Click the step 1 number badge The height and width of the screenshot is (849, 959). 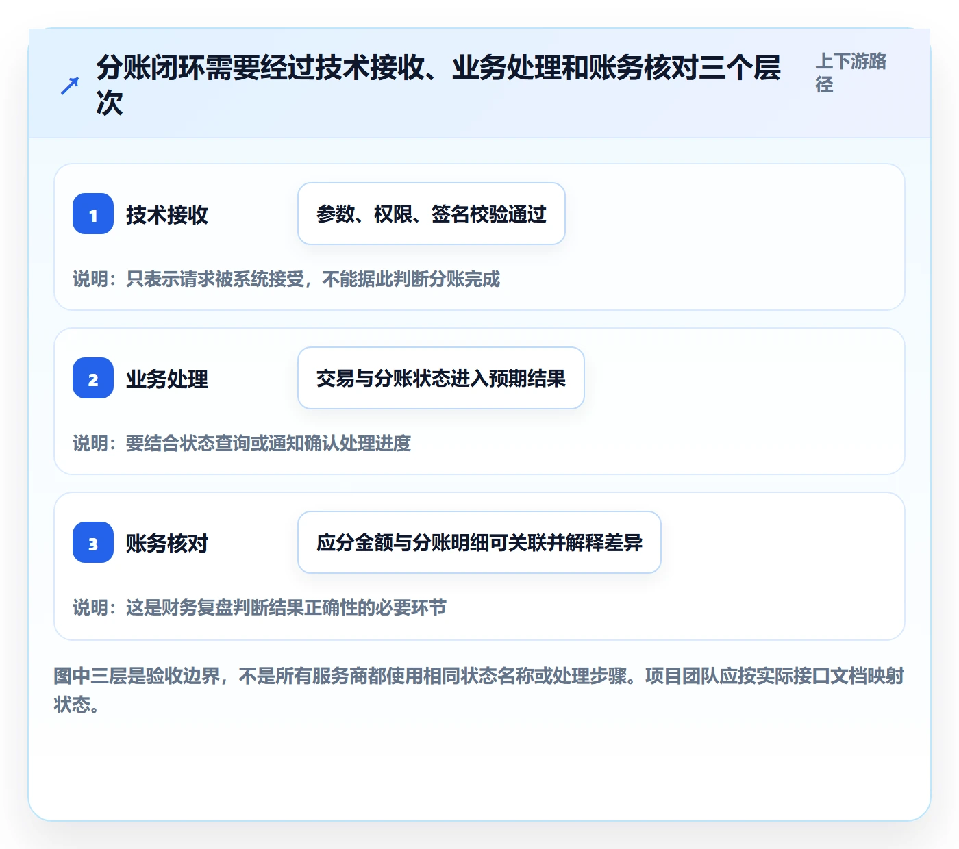click(x=93, y=214)
